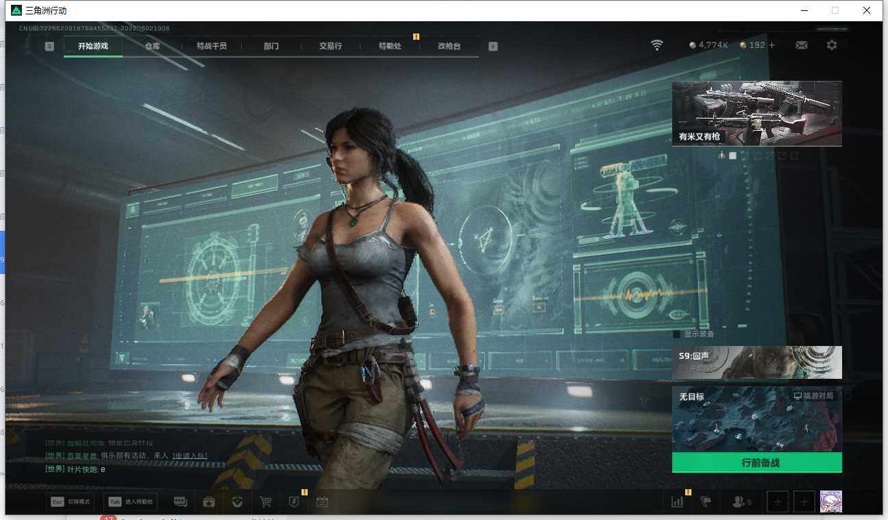This screenshot has height=520, width=888.
Task: Open the 特战干员 tab
Action: coord(212,46)
